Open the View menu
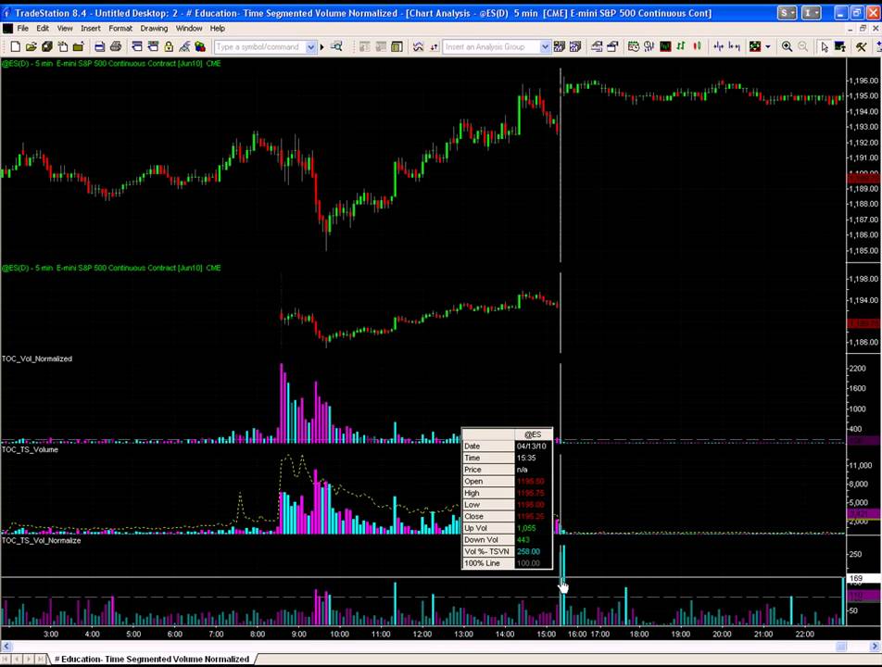The width and height of the screenshot is (882, 667). point(65,28)
